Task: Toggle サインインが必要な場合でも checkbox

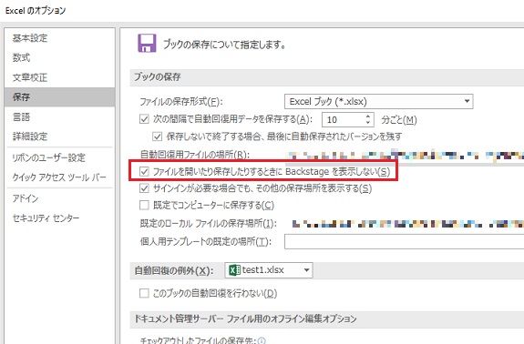Action: click(x=144, y=188)
